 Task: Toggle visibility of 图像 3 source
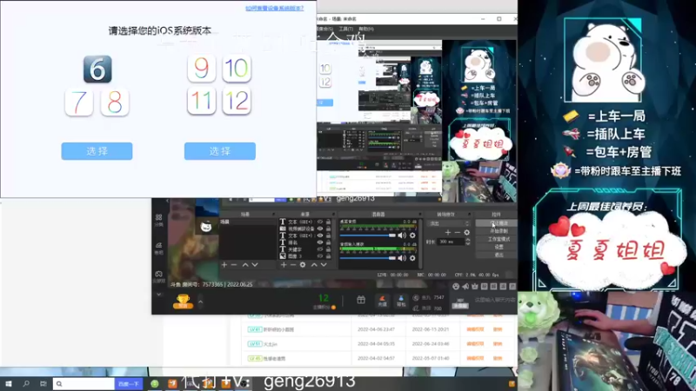320,256
